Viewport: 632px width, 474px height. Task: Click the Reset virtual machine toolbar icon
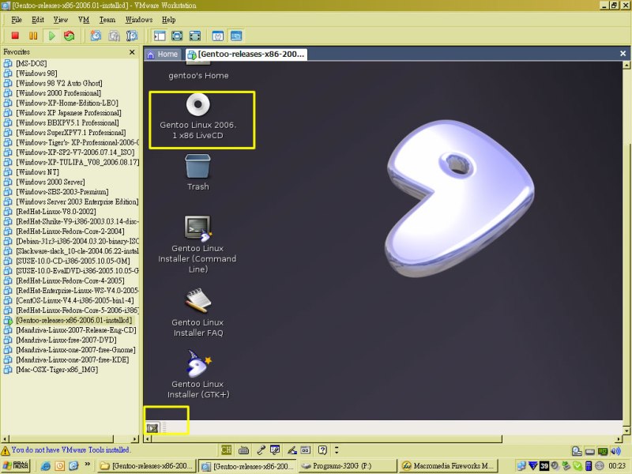[x=70, y=36]
